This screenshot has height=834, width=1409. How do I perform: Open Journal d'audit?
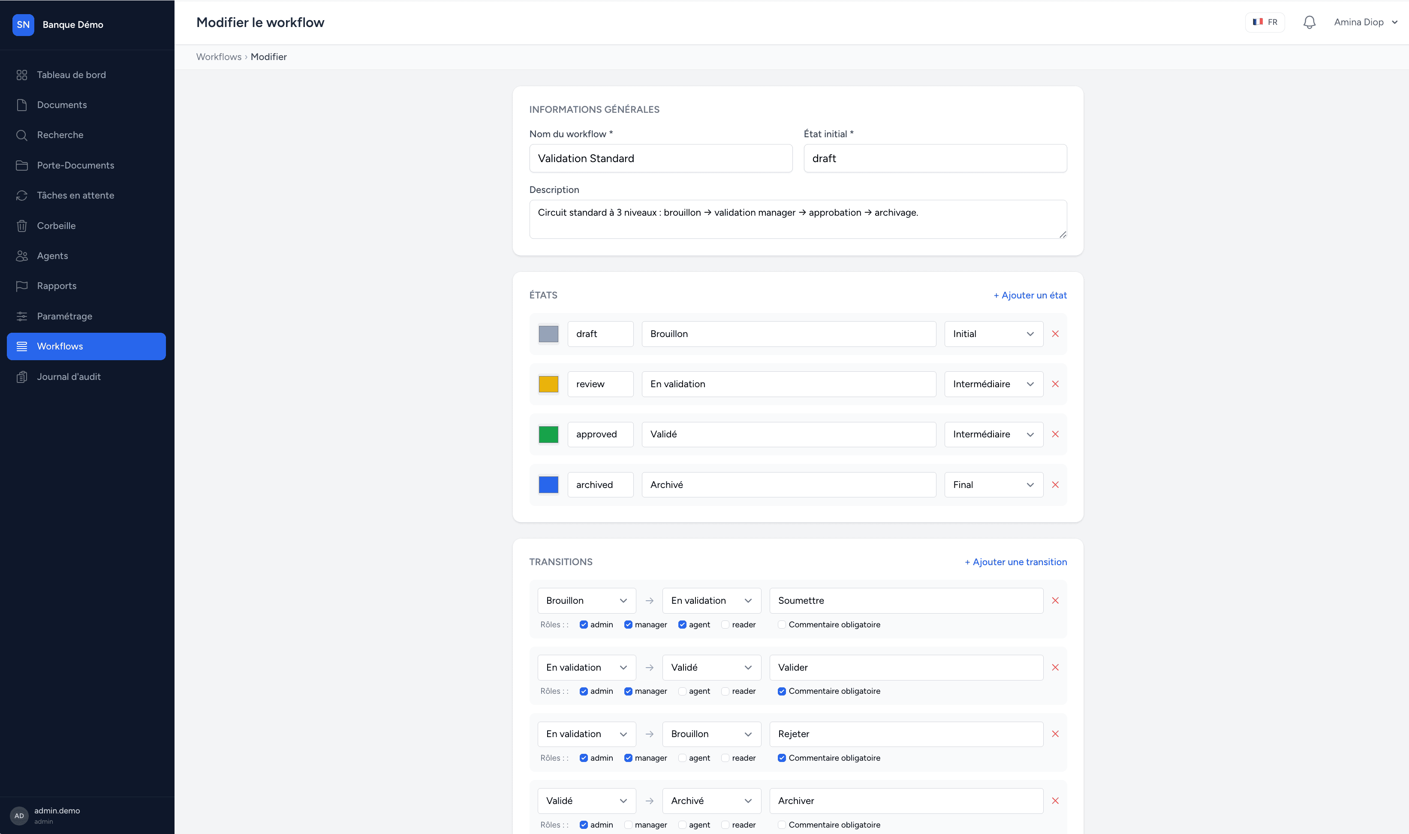click(86, 376)
